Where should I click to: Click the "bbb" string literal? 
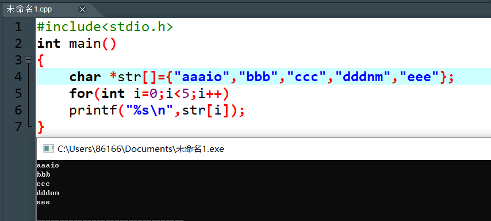coord(258,77)
